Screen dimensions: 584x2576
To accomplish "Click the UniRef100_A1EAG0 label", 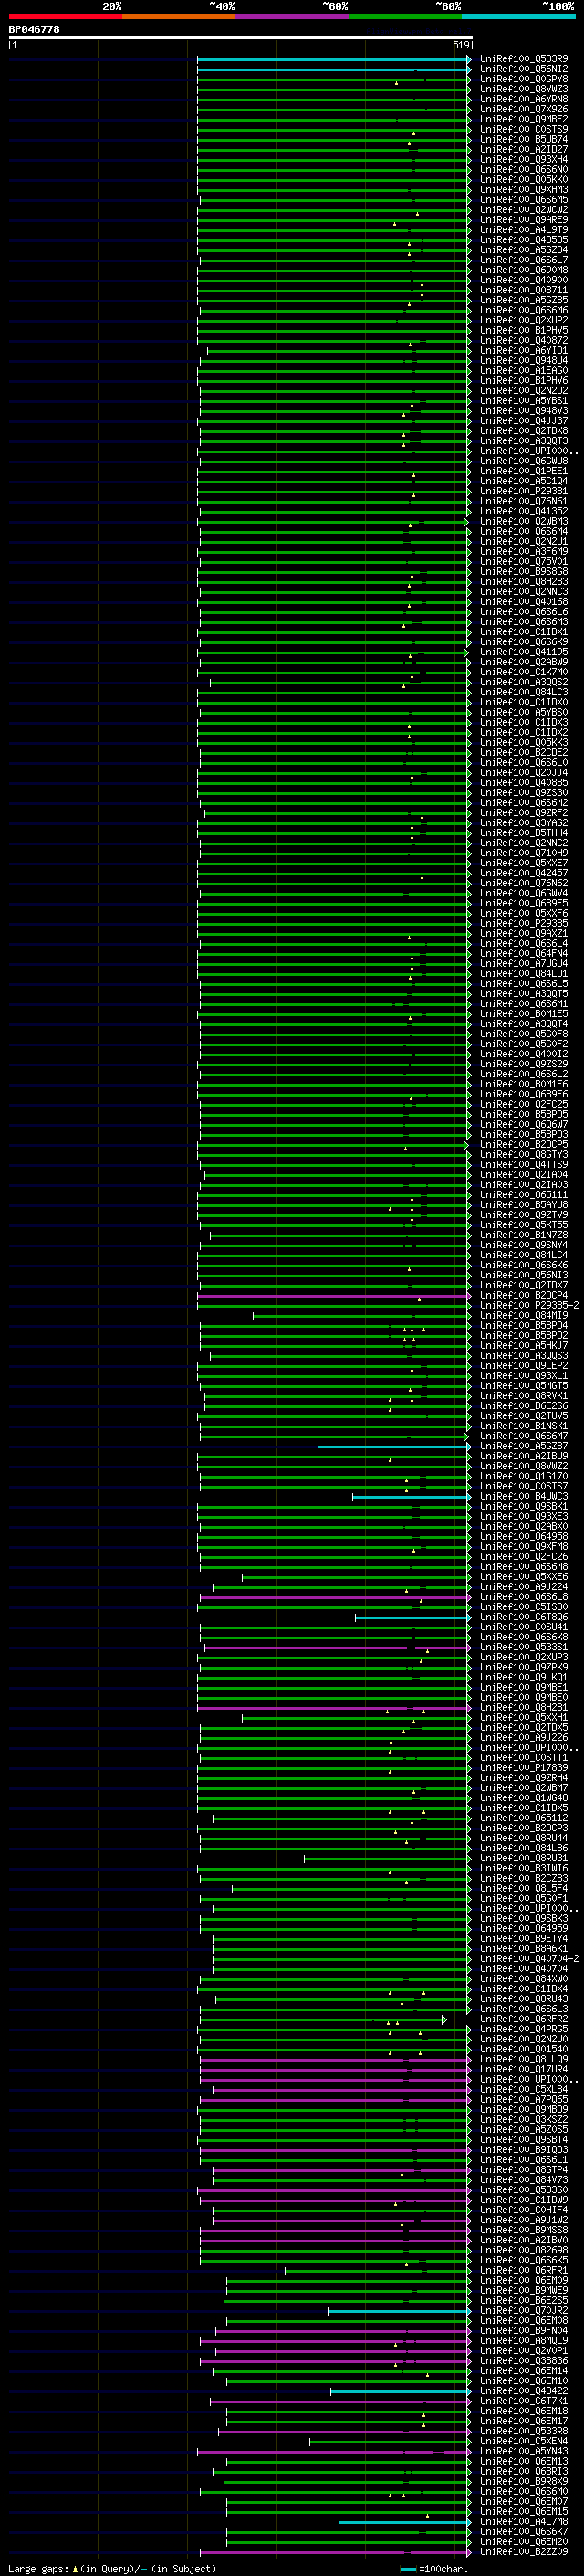I will (x=524, y=371).
